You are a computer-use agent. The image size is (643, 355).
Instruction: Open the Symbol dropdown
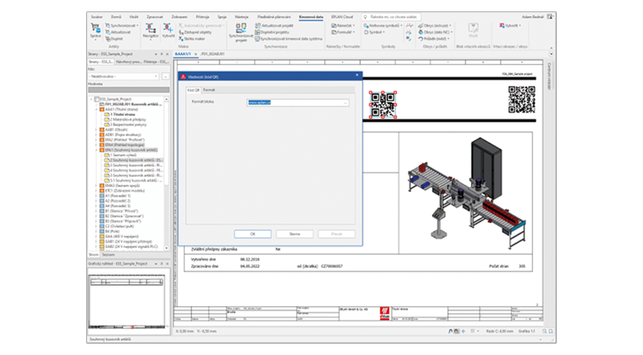(x=374, y=32)
